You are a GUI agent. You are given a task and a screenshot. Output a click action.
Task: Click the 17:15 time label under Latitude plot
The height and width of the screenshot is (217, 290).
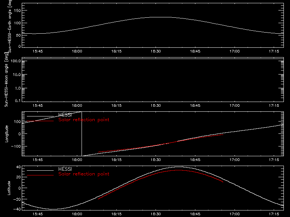click(274, 214)
